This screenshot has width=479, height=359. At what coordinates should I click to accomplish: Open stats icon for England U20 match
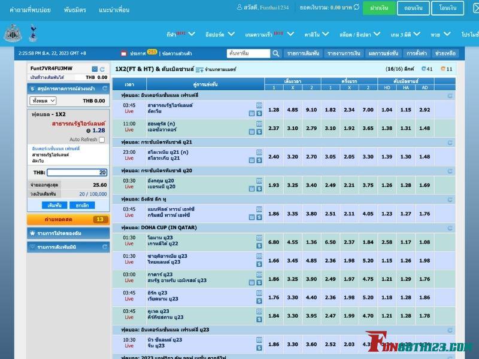(x=259, y=181)
